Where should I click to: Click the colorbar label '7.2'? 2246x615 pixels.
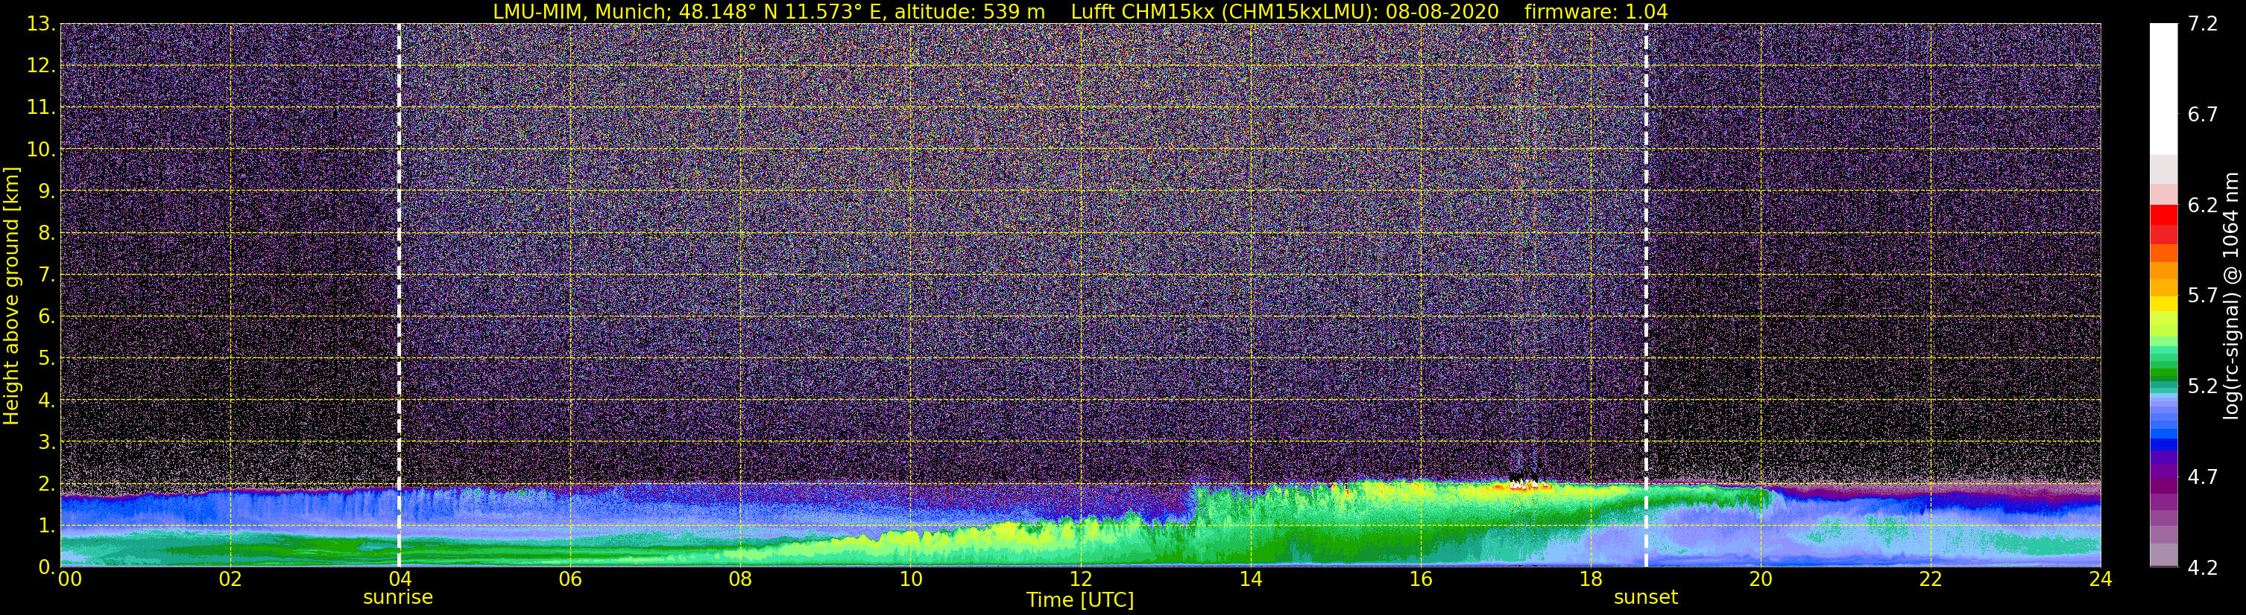[2203, 24]
